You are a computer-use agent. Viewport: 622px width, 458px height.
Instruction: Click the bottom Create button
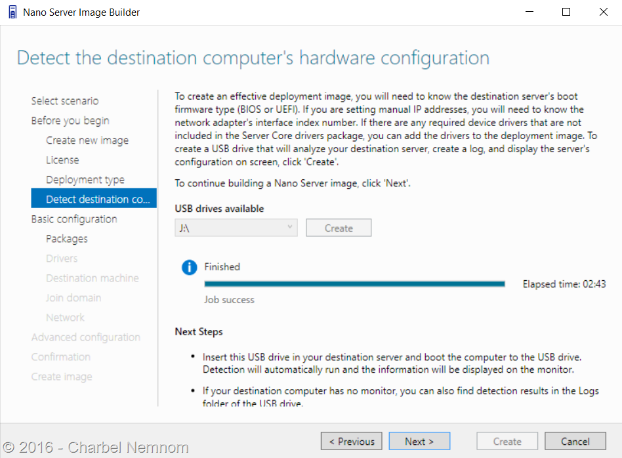[507, 441]
